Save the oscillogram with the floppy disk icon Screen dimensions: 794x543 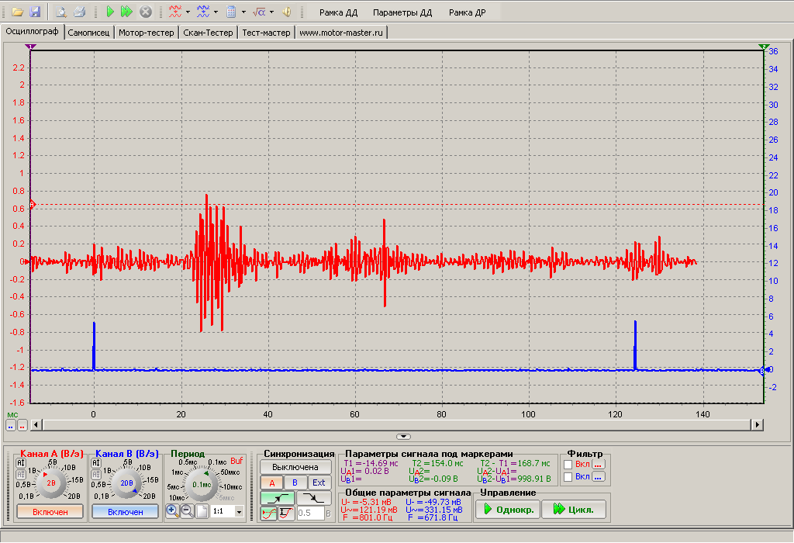34,12
